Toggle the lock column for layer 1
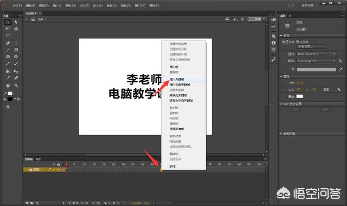This screenshot has width=347, height=206. pos(59,170)
